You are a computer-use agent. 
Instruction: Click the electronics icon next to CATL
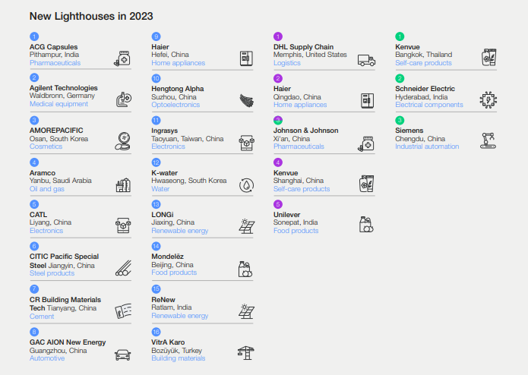(x=123, y=225)
